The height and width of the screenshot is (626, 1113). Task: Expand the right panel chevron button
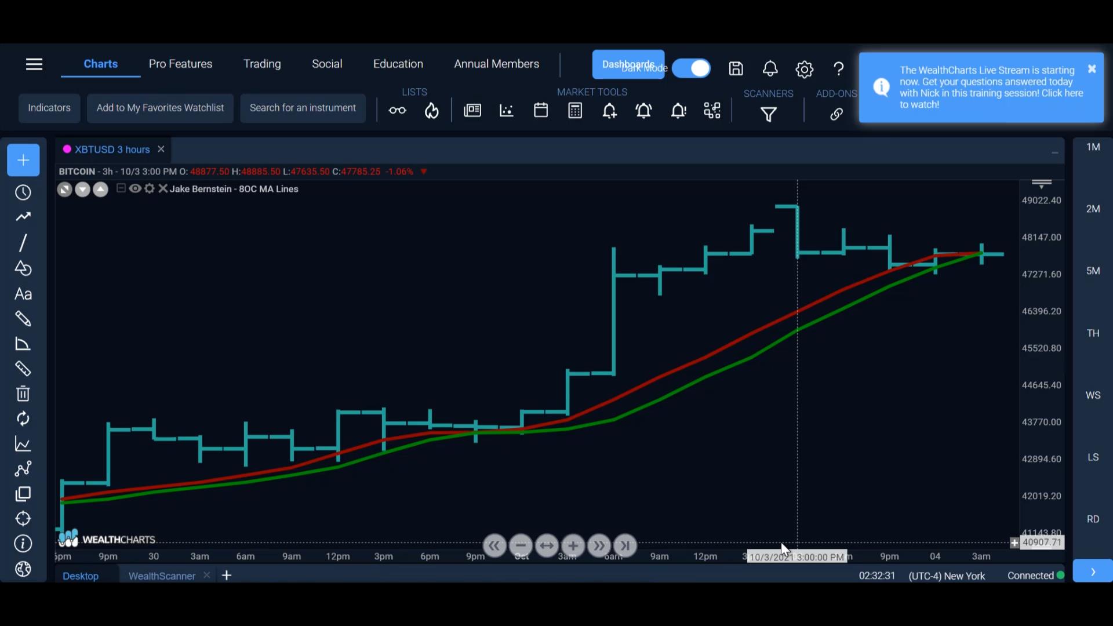coord(1093,572)
